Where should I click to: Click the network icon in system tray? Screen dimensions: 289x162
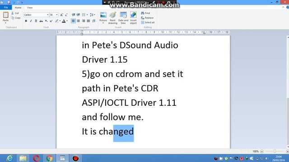pos(262,158)
